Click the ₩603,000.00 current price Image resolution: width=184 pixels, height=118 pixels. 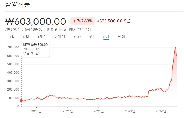36,22
